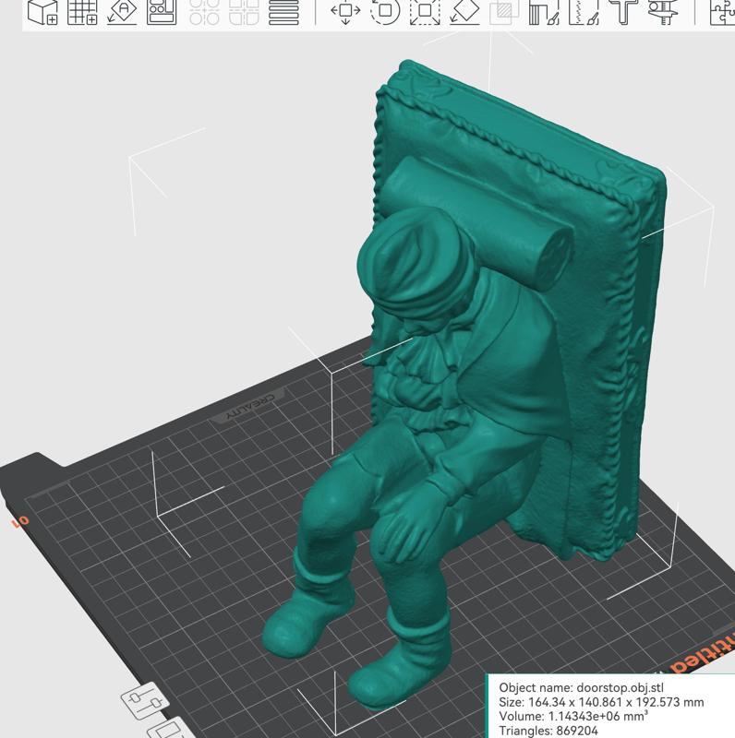This screenshot has width=735, height=738.
Task: Open plate settings sliders icon on bed
Action: tap(146, 701)
